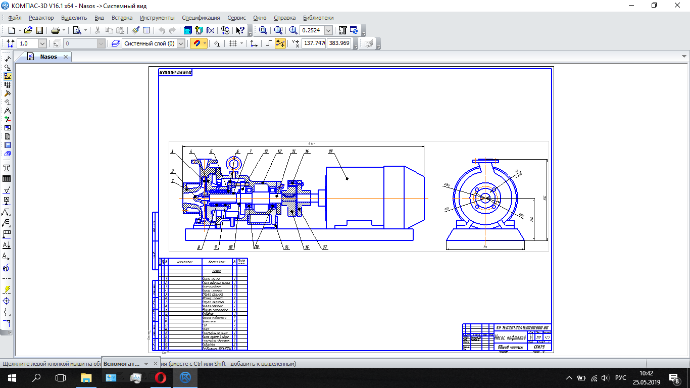This screenshot has width=690, height=388.
Task: Click the Save document icon
Action: pyautogui.click(x=39, y=30)
